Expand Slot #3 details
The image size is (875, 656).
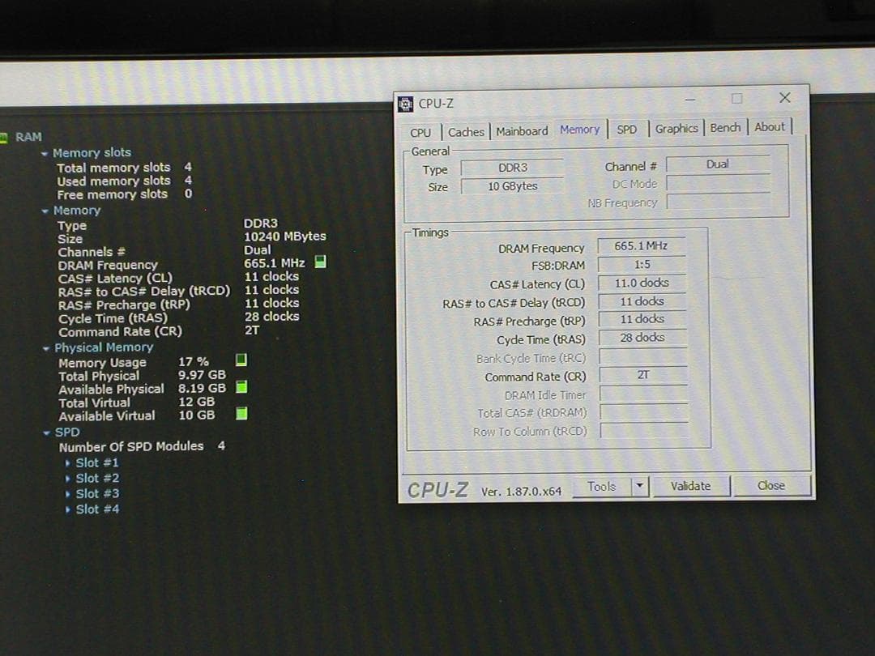[x=67, y=494]
